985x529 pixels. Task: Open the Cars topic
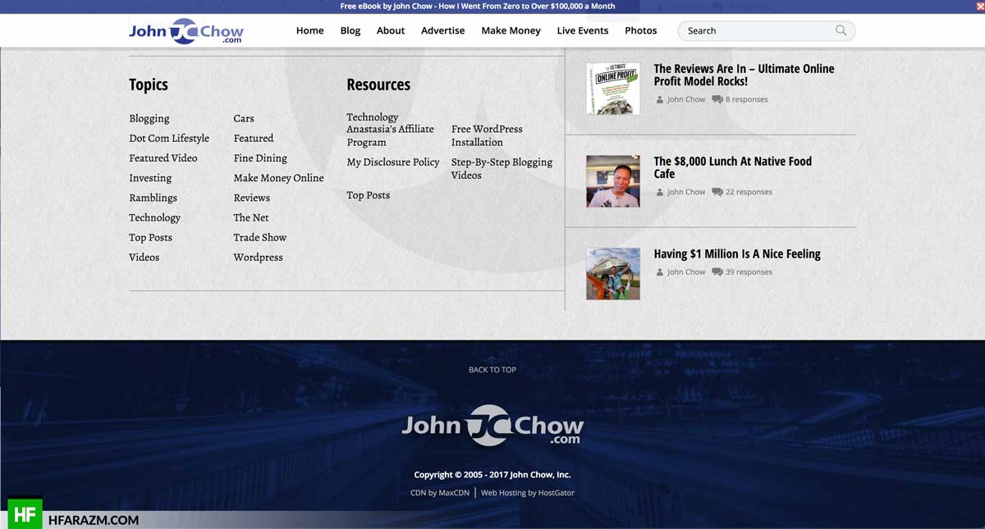click(244, 118)
